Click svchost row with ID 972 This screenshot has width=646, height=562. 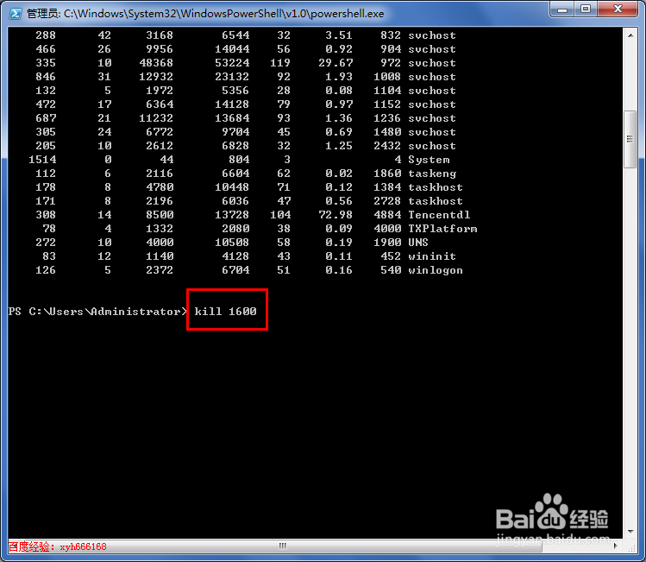(246, 63)
